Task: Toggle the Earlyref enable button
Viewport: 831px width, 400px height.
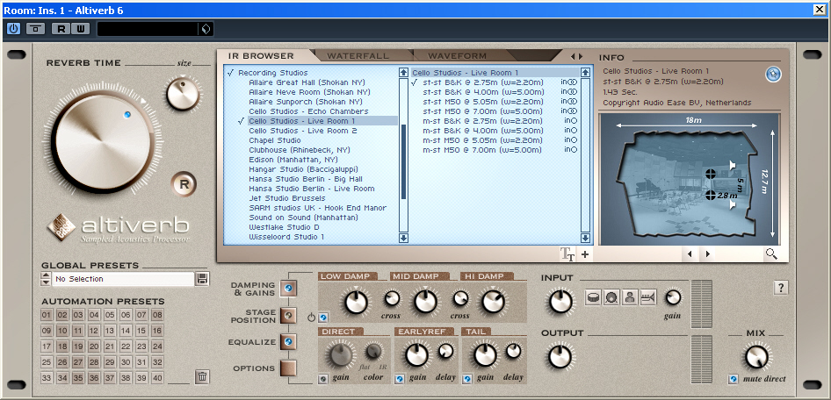Action: [400, 379]
